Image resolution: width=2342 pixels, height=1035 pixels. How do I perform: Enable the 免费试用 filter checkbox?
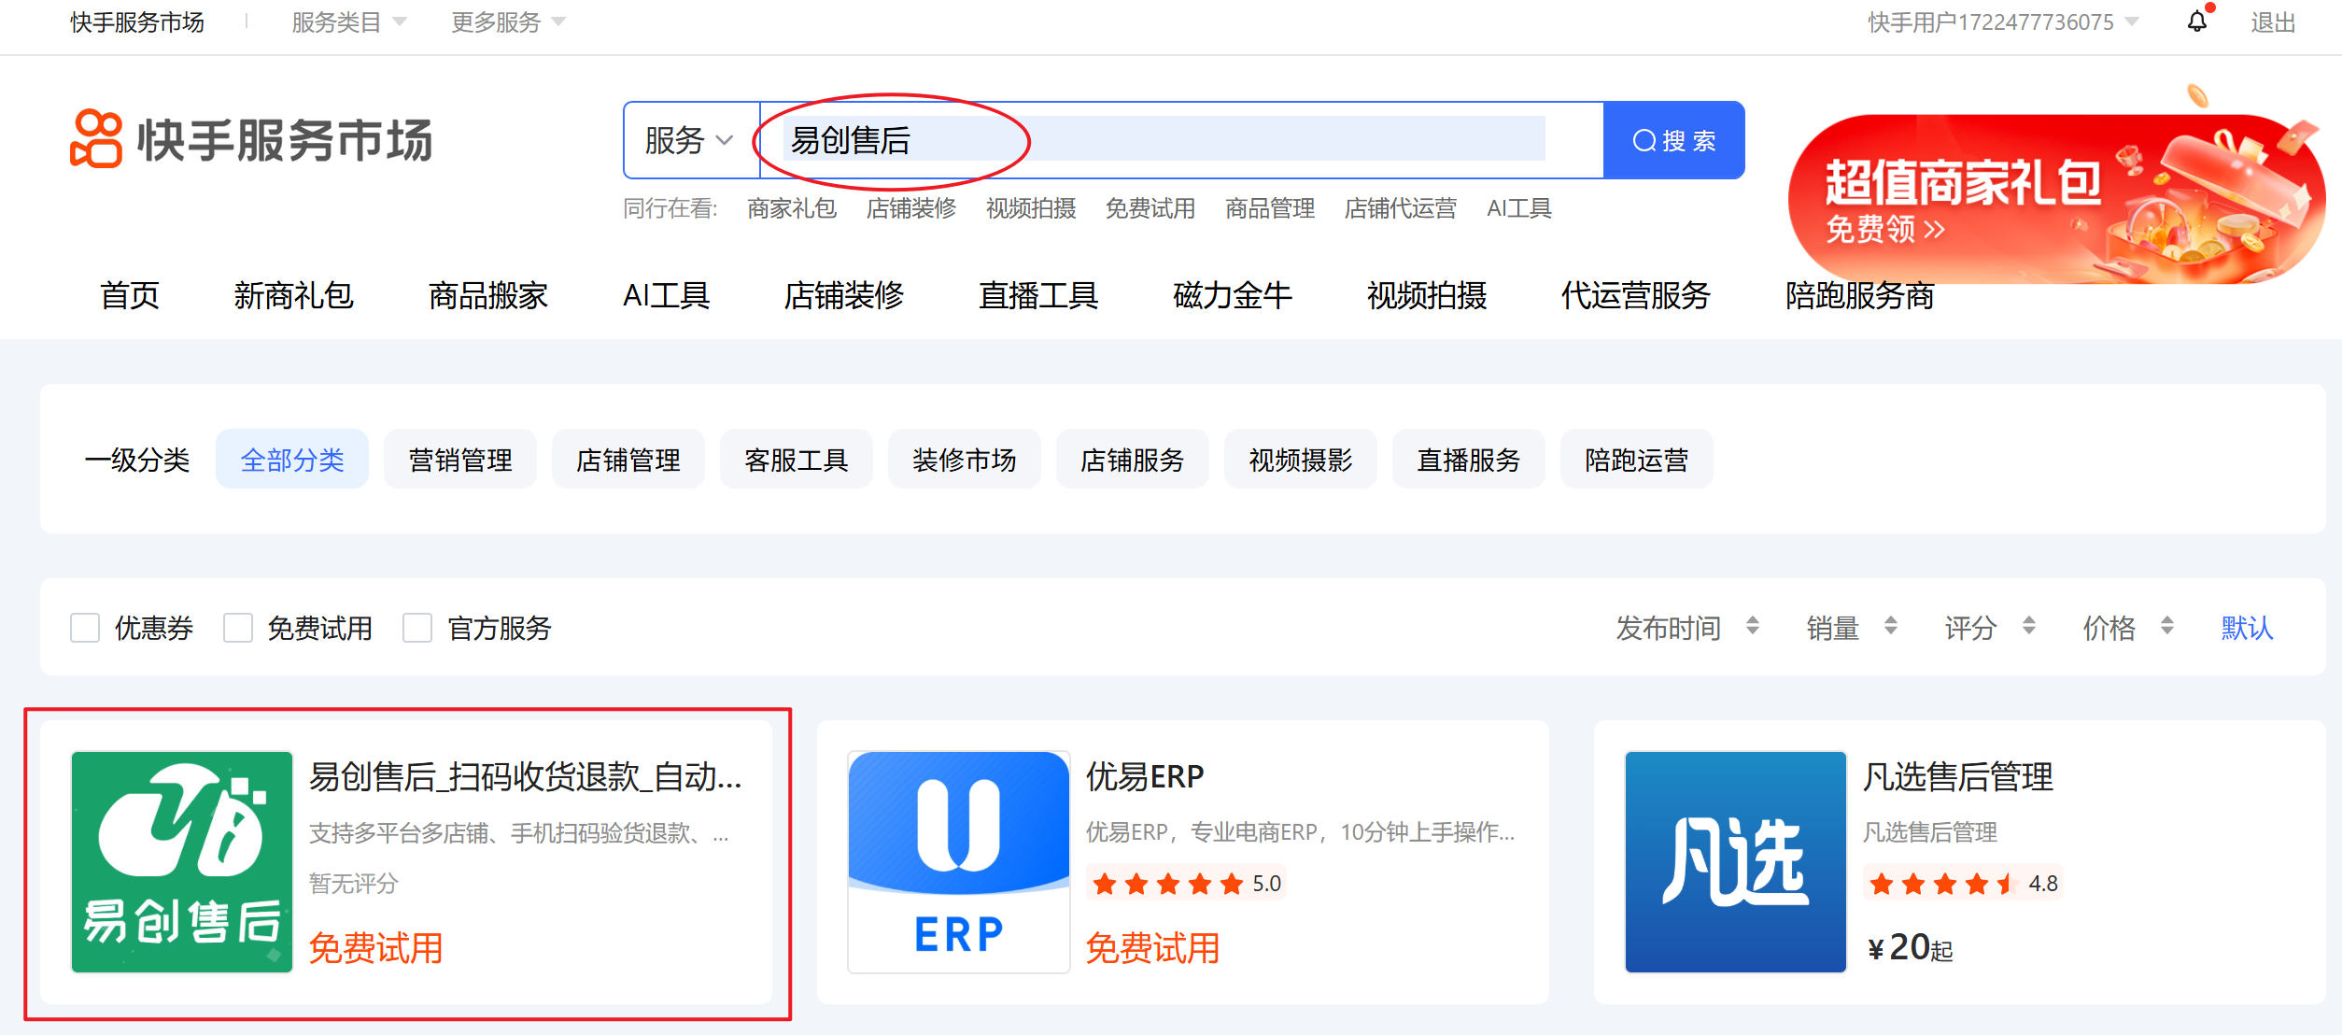coord(238,628)
